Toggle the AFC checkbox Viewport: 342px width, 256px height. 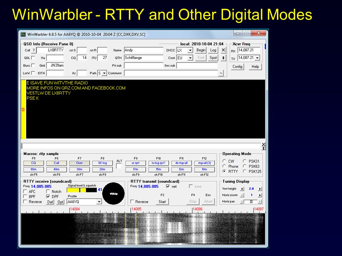click(25, 191)
